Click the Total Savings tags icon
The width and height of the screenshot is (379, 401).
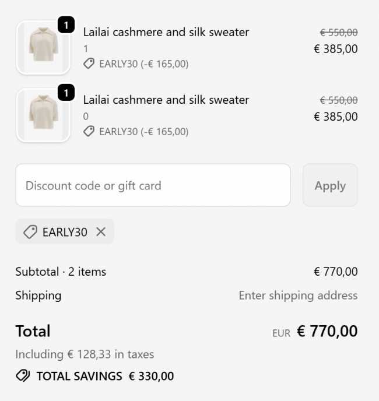(x=23, y=376)
